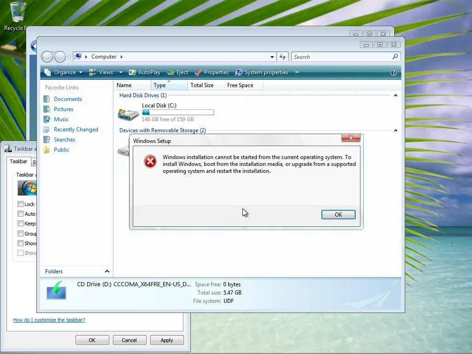
Task: Click the red error icon in Windows Setup
Action: coord(150,161)
